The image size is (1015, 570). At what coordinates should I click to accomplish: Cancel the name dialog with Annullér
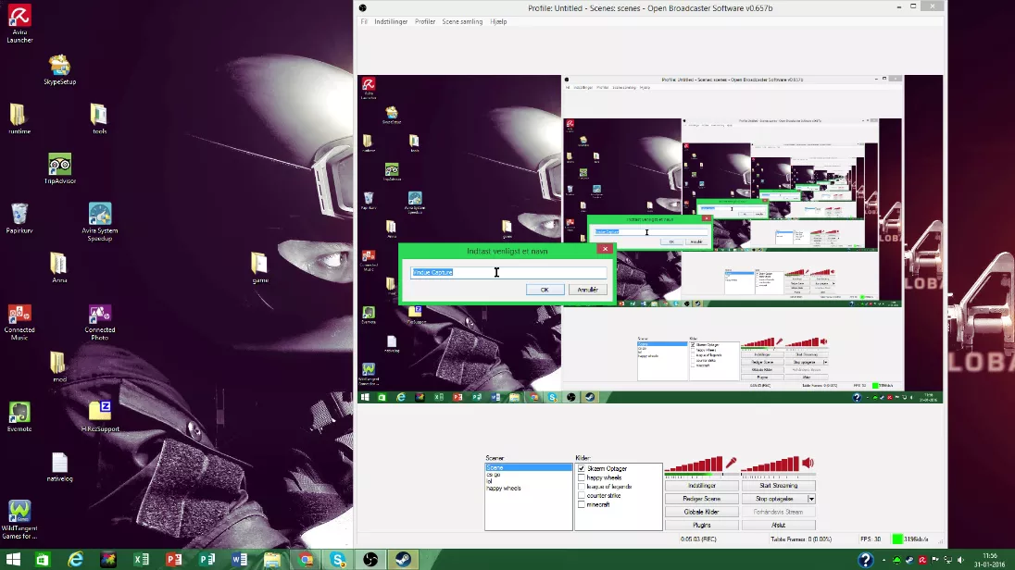588,290
